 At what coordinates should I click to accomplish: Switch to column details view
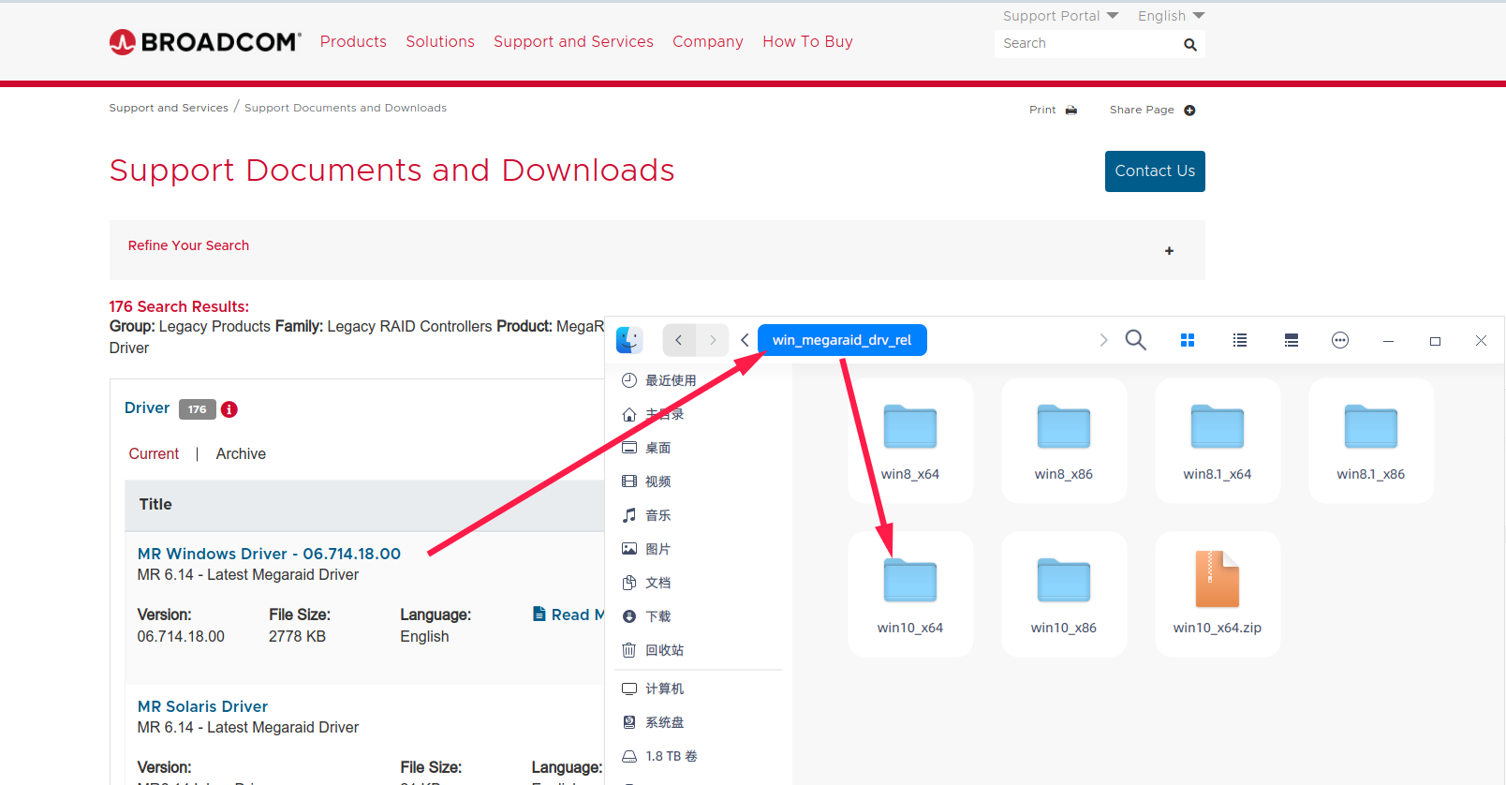[x=1292, y=340]
